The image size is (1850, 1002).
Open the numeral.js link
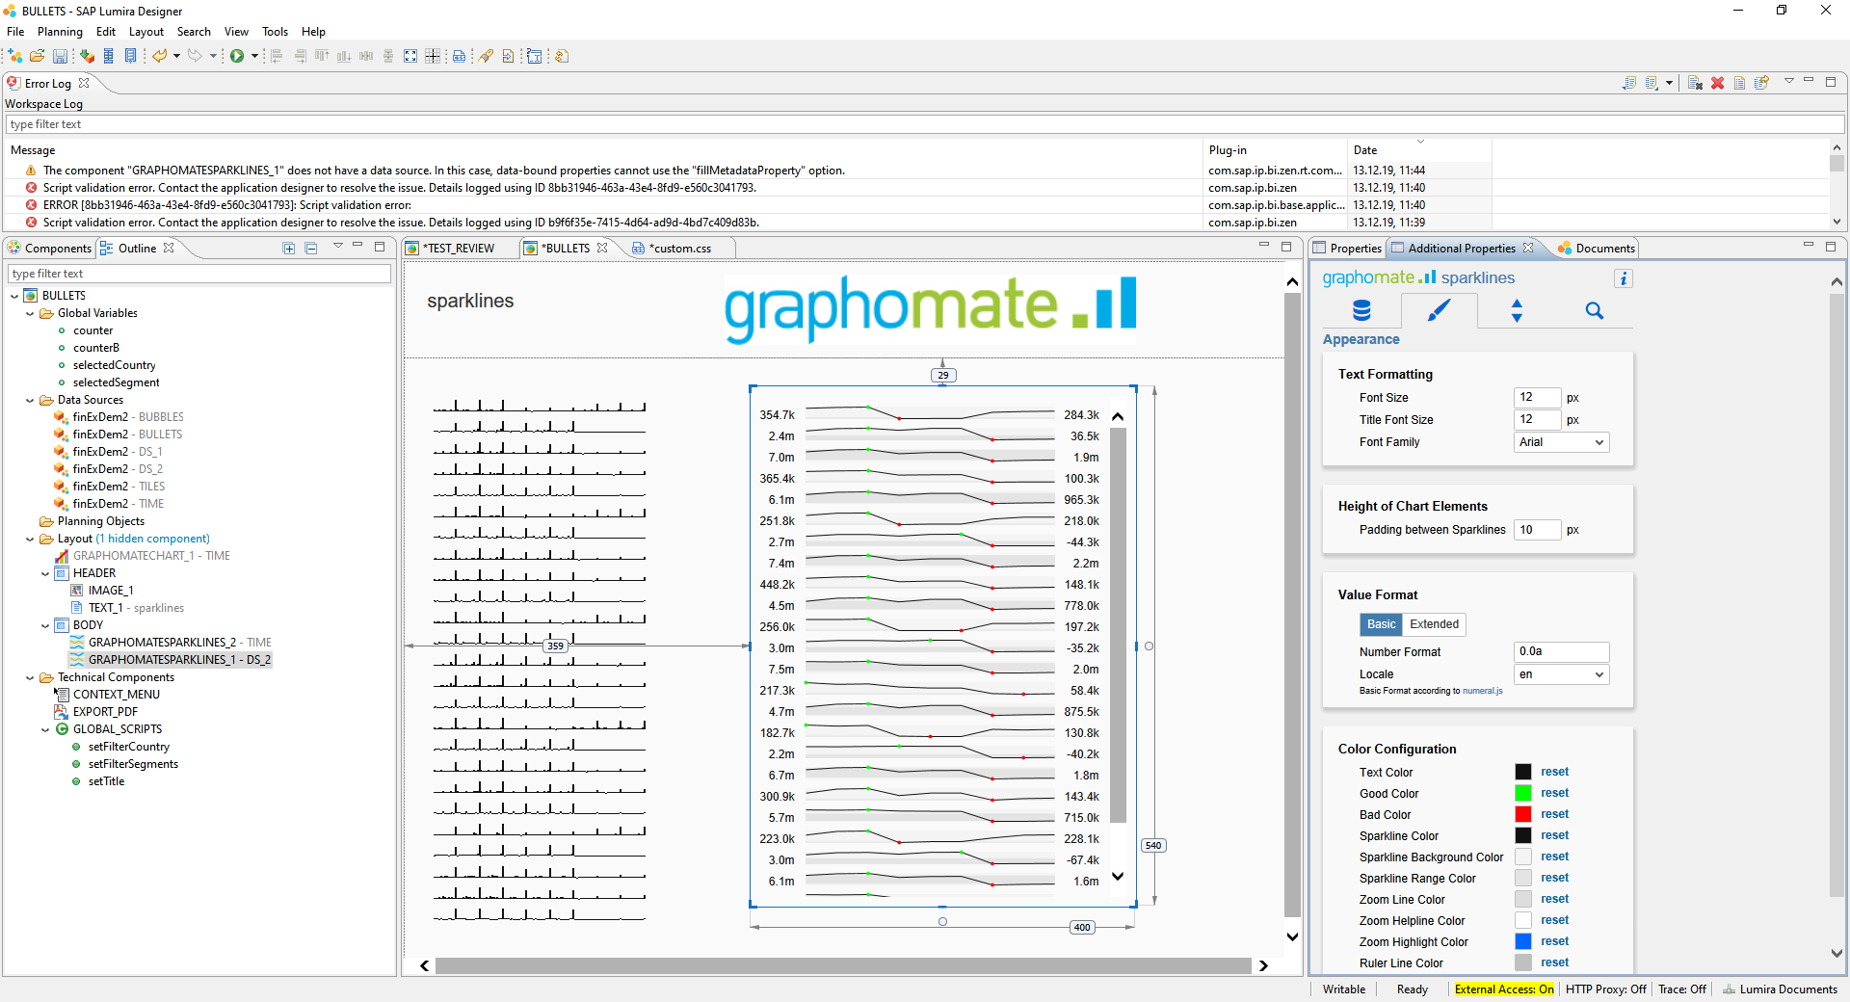1482,691
